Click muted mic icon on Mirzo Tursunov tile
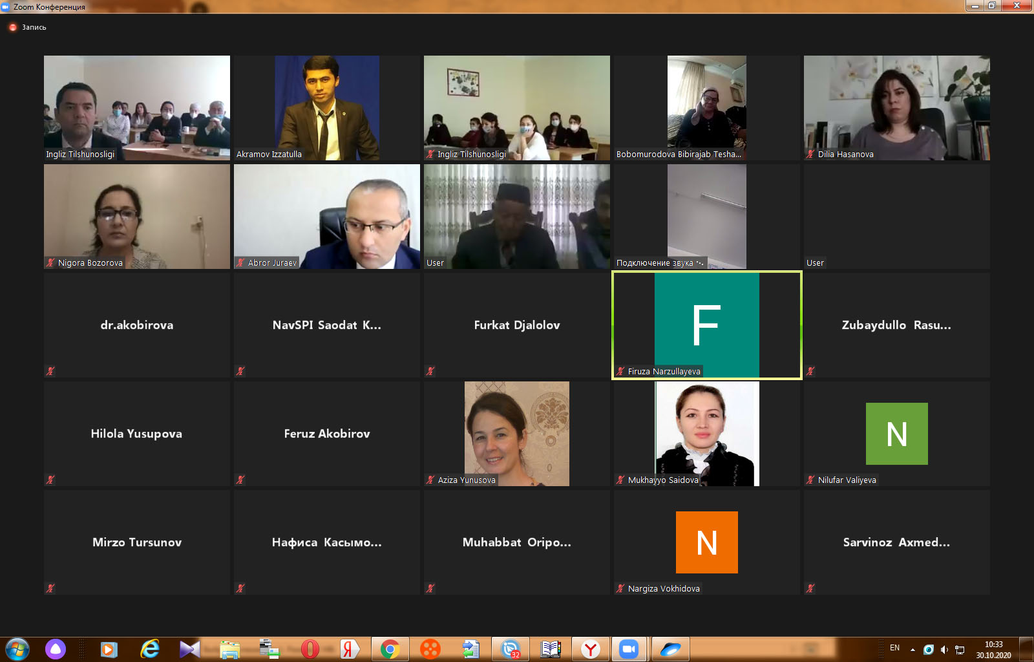Viewport: 1034px width, 662px height. tap(50, 588)
